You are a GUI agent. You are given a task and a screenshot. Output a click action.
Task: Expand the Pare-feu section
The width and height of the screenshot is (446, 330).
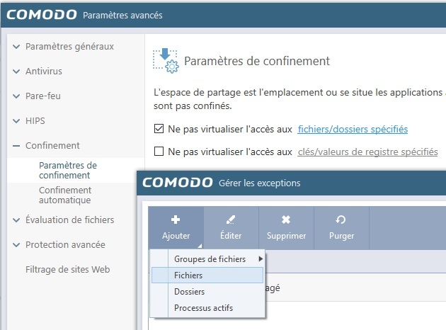(x=16, y=96)
